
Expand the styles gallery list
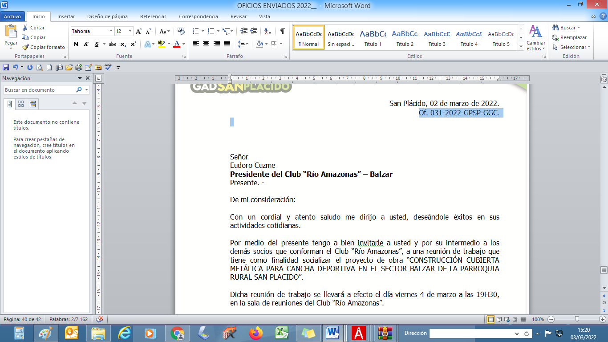(x=521, y=47)
